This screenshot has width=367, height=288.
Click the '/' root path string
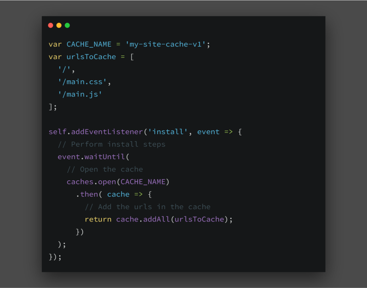(x=64, y=69)
